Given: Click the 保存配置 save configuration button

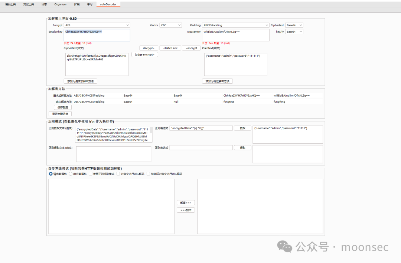Looking at the screenshot, I should pyautogui.click(x=63, y=107).
